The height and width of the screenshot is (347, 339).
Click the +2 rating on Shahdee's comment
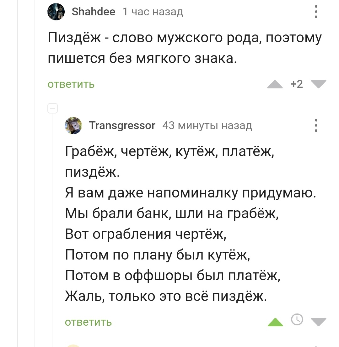pos(297,84)
